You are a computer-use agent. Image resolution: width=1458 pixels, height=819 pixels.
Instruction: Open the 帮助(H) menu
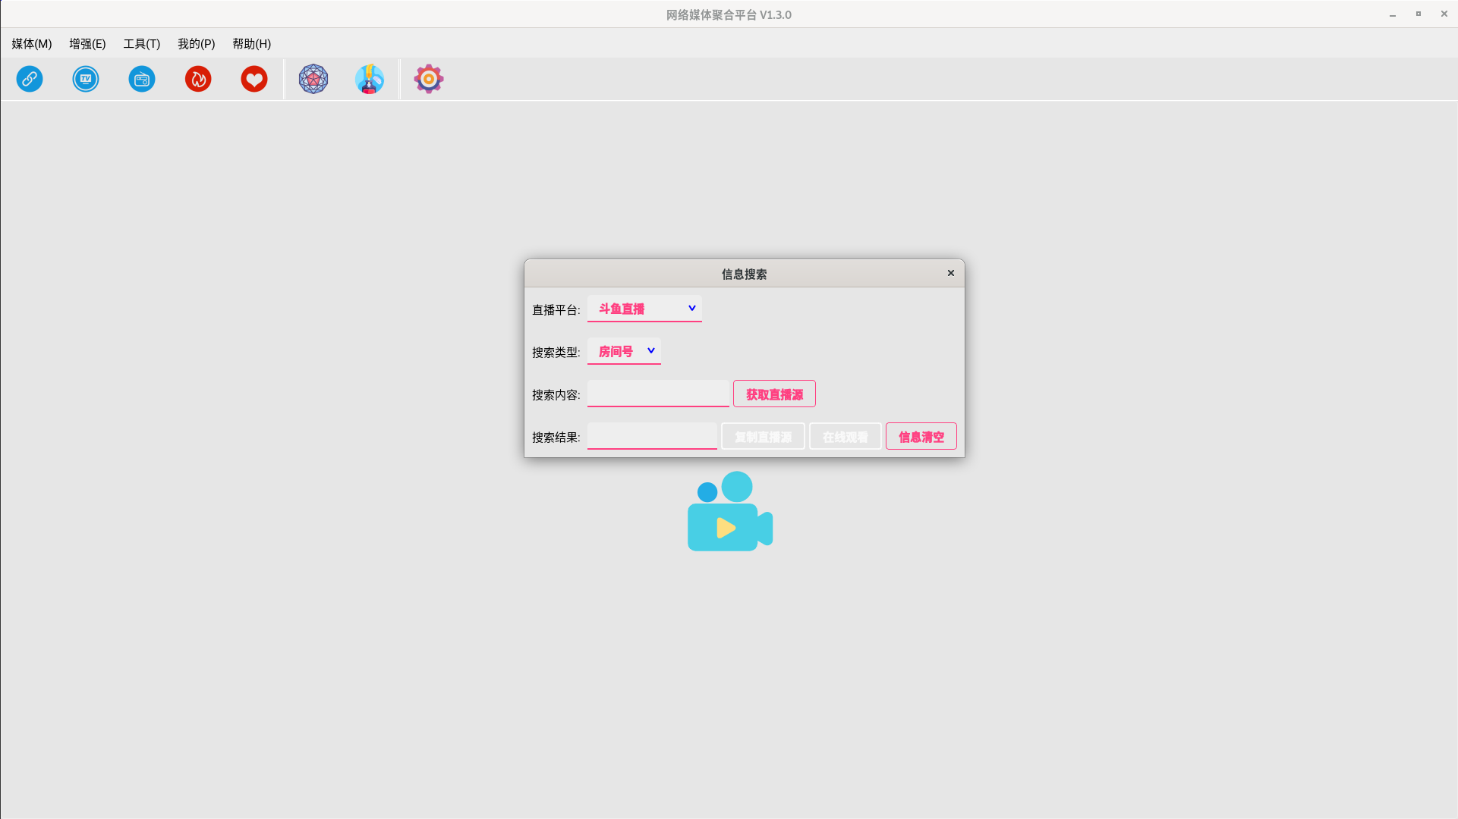coord(252,44)
